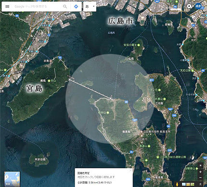Zoom out with the minus button

[200, 177]
